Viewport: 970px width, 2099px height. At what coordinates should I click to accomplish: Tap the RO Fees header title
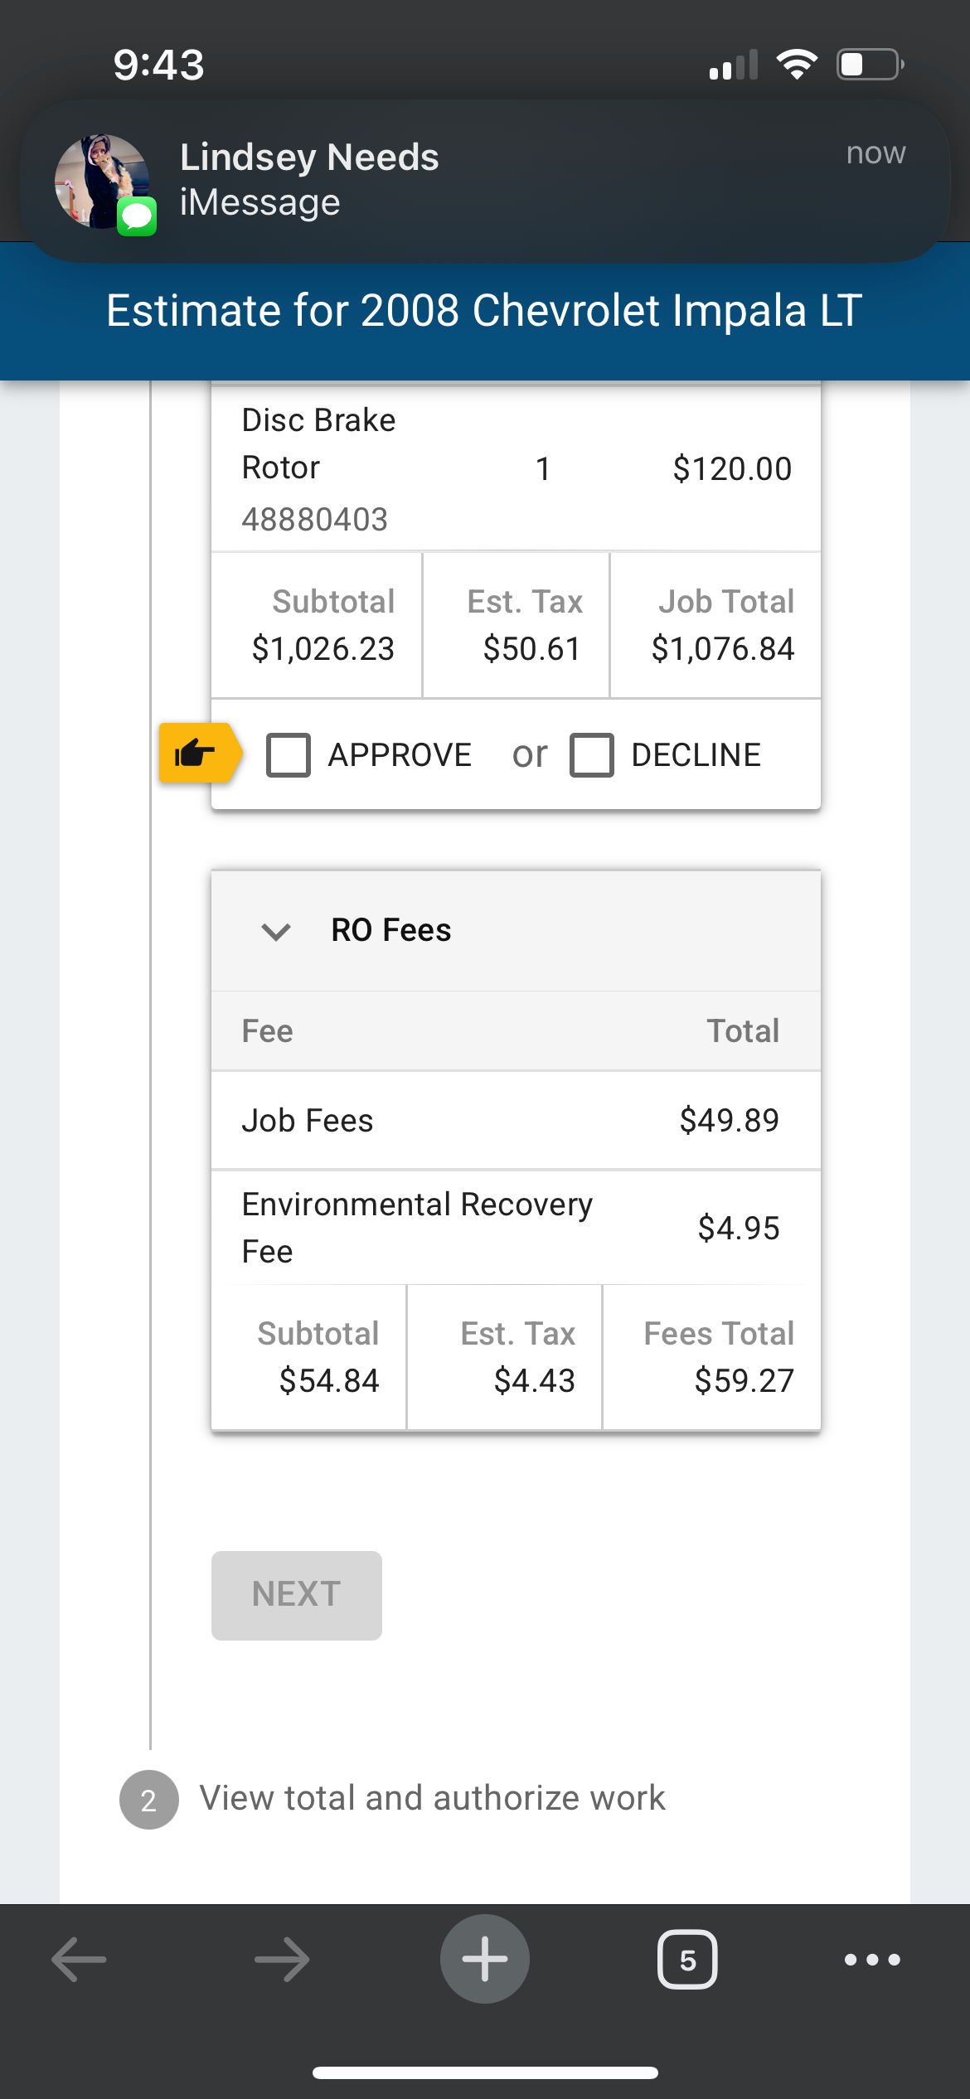coord(391,930)
